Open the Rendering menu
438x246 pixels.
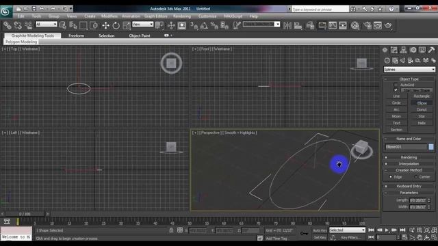pyautogui.click(x=182, y=16)
